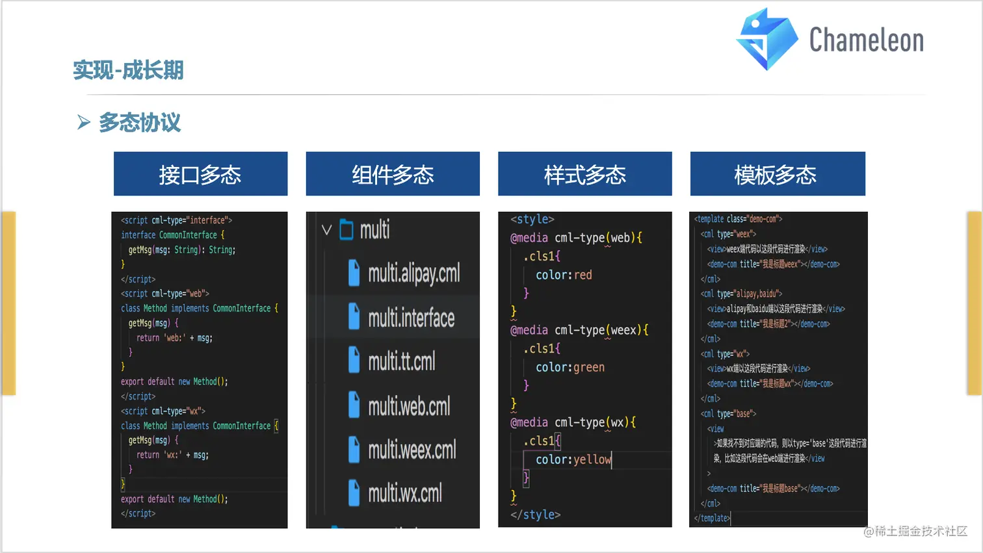Click the color:green line
The height and width of the screenshot is (553, 983).
570,367
